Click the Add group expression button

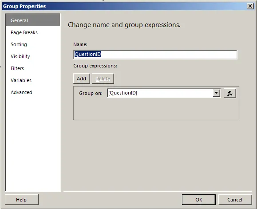pos(82,79)
